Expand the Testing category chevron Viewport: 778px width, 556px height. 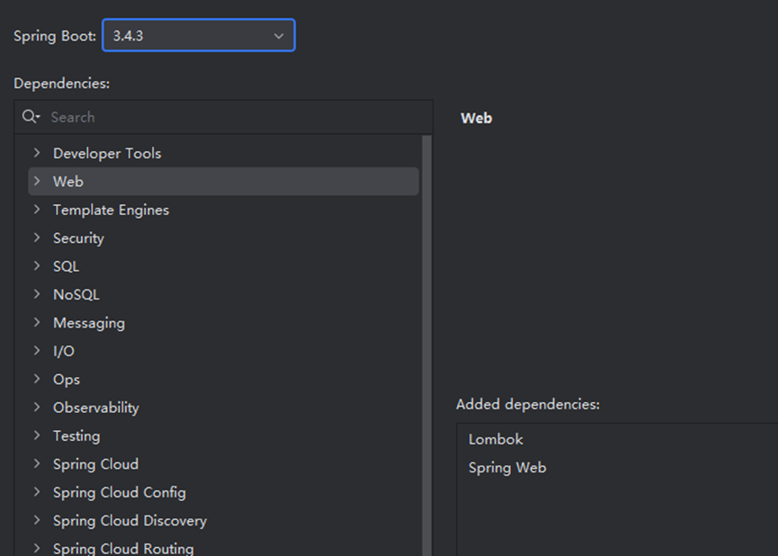[37, 435]
